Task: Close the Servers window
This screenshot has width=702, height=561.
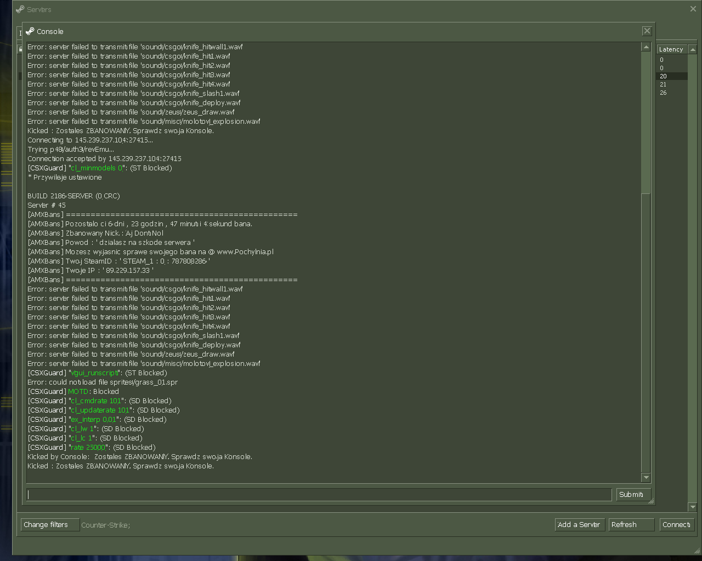Action: point(693,9)
